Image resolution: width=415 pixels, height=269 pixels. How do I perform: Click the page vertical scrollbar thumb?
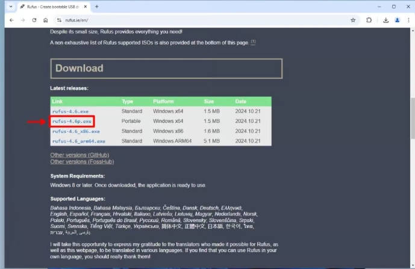[x=413, y=118]
